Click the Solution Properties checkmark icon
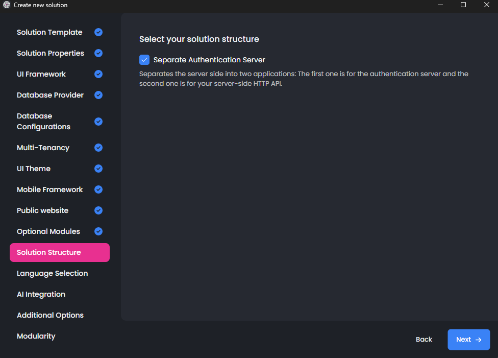Viewport: 498px width, 358px height. click(x=98, y=53)
